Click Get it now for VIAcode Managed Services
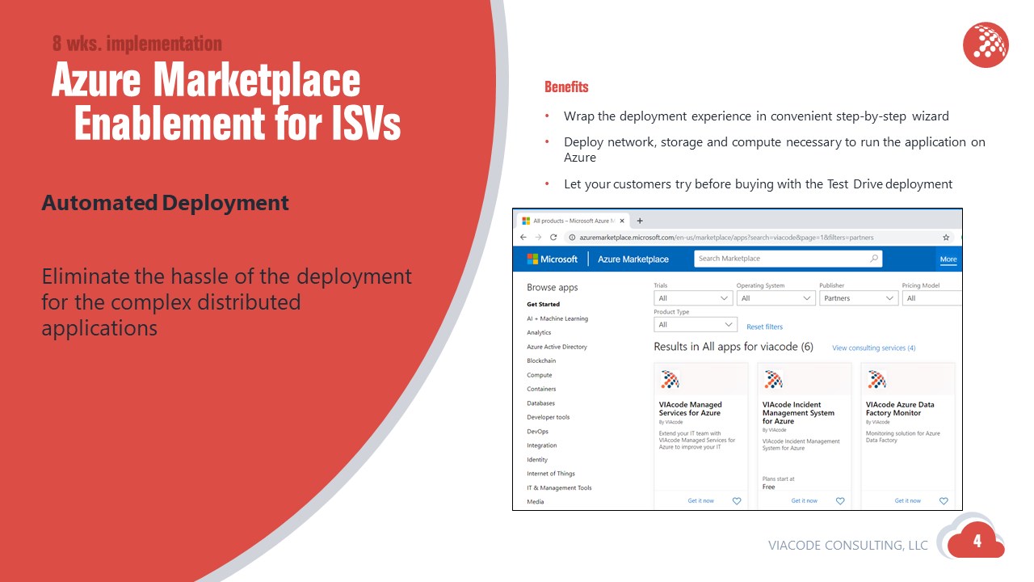 coord(701,501)
